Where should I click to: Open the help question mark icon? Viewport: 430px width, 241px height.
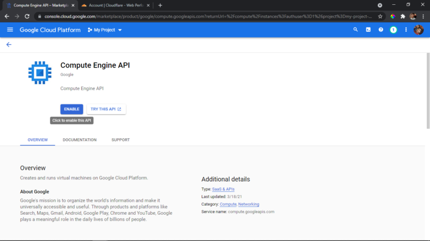coord(381,29)
